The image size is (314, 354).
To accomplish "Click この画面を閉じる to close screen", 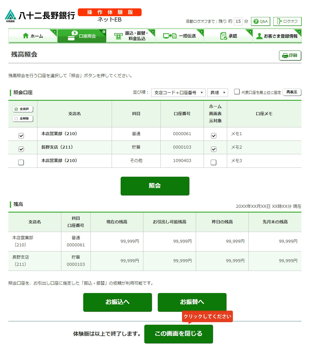I will 178,334.
